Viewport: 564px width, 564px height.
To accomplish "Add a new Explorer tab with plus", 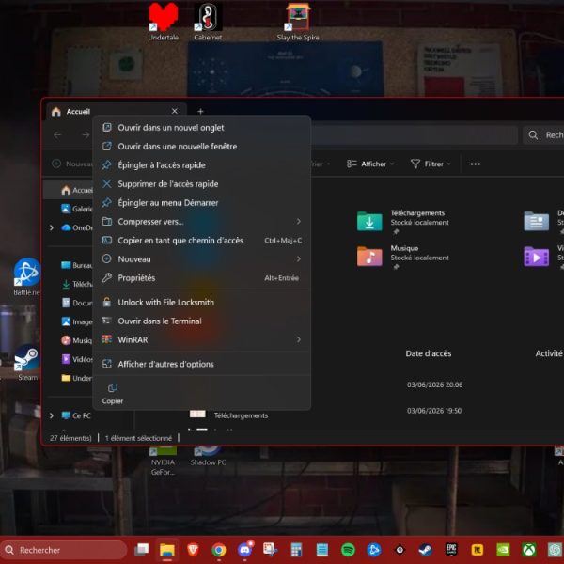I will click(200, 112).
